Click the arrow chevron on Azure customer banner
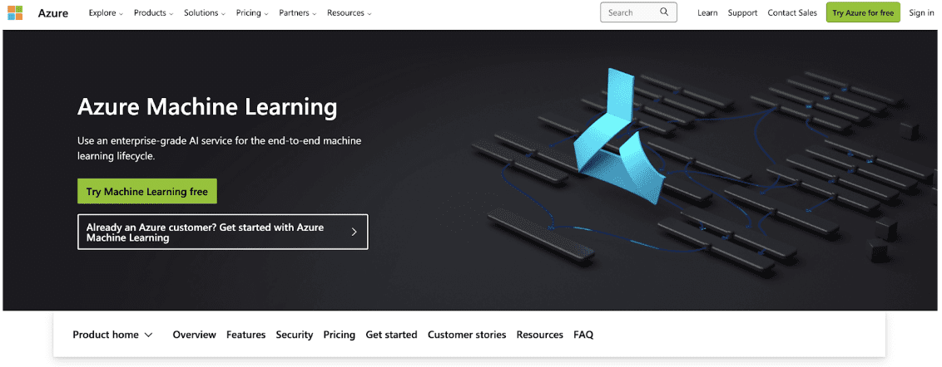Screen dimensions: 942x367 coord(354,232)
